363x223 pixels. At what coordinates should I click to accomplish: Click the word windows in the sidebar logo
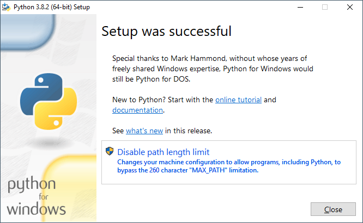tap(37, 209)
